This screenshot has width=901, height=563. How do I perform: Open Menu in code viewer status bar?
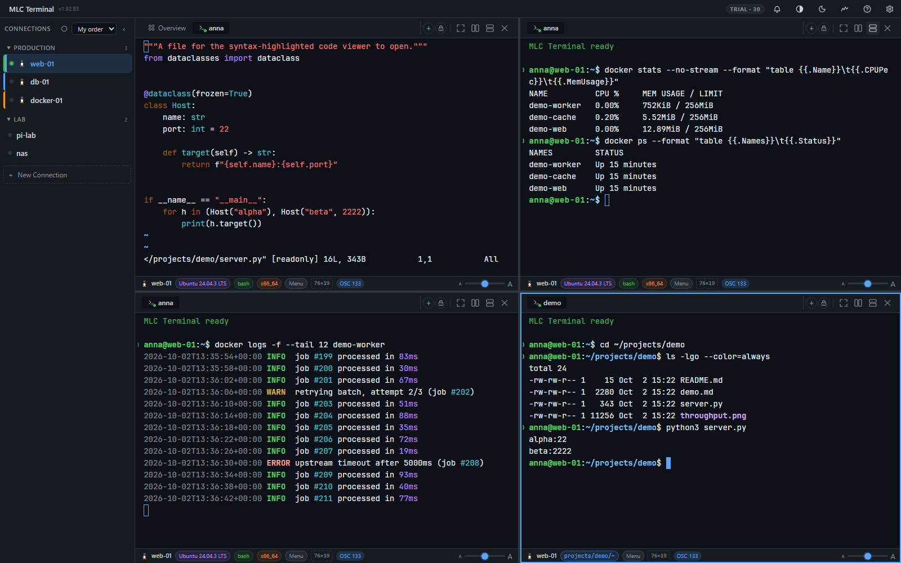coord(296,284)
